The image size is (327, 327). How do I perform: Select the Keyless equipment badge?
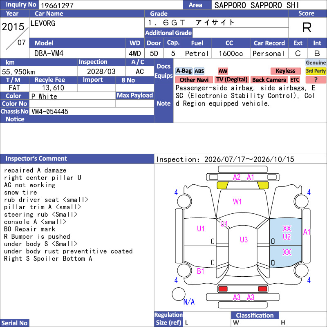pyautogui.click(x=285, y=71)
